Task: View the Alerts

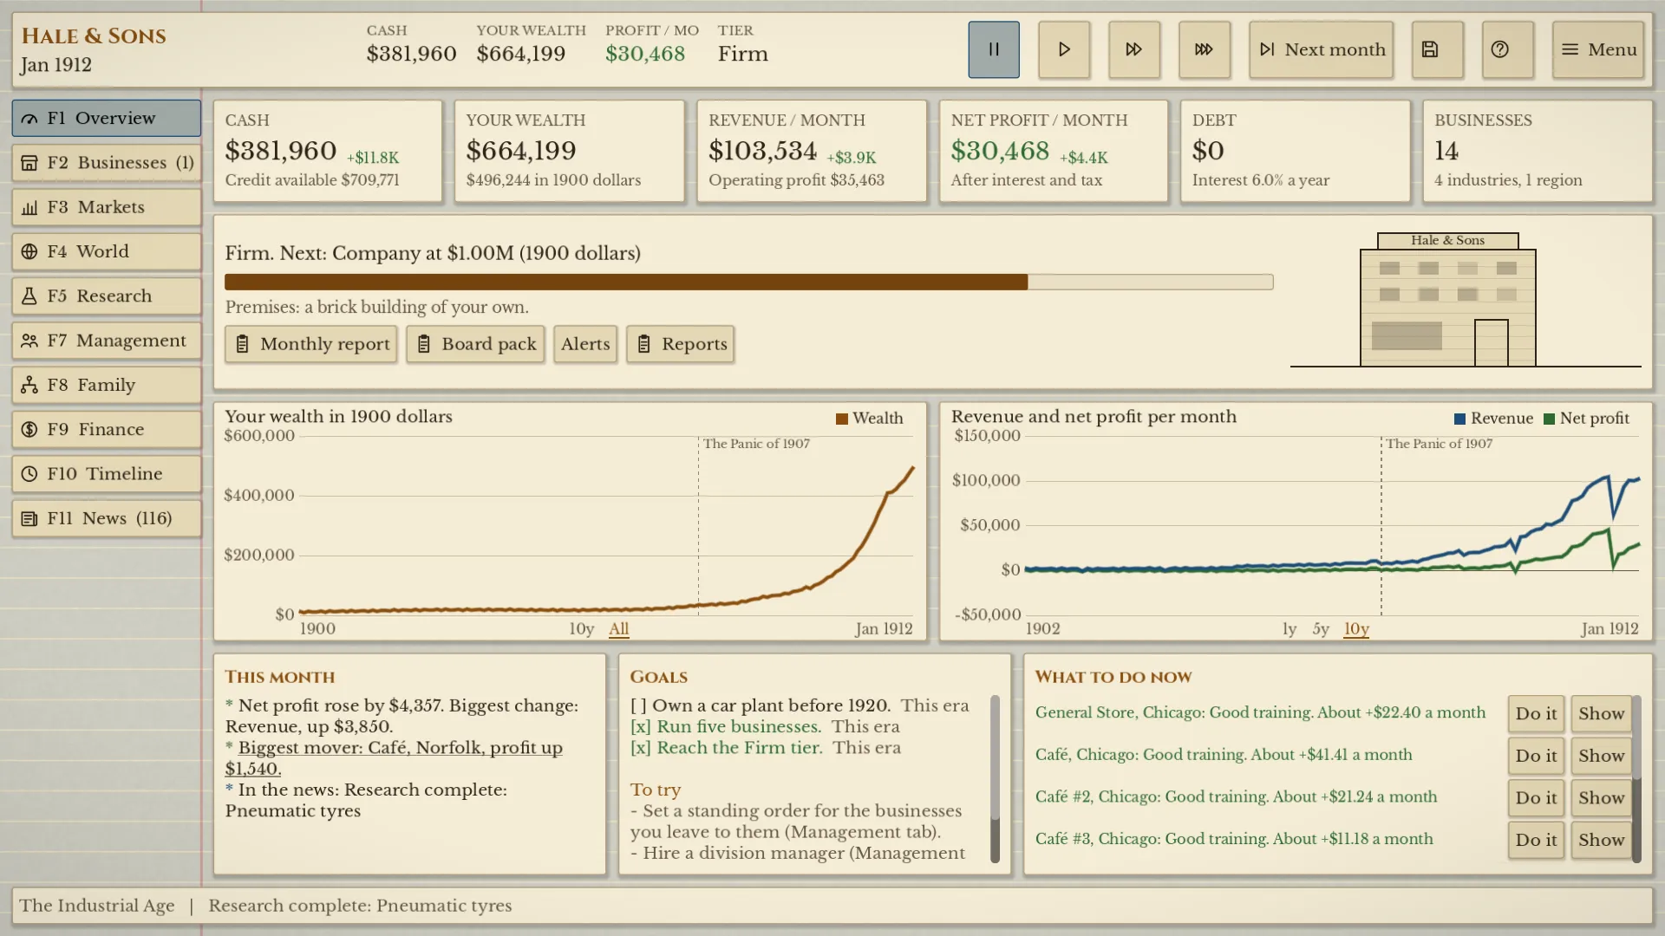Action: click(585, 344)
